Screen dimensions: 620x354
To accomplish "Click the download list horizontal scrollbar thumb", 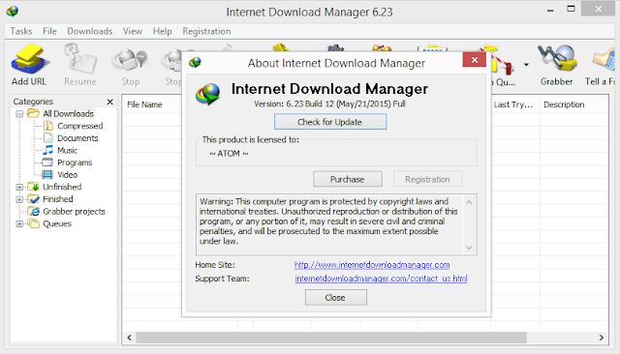I will pyautogui.click(x=331, y=338).
